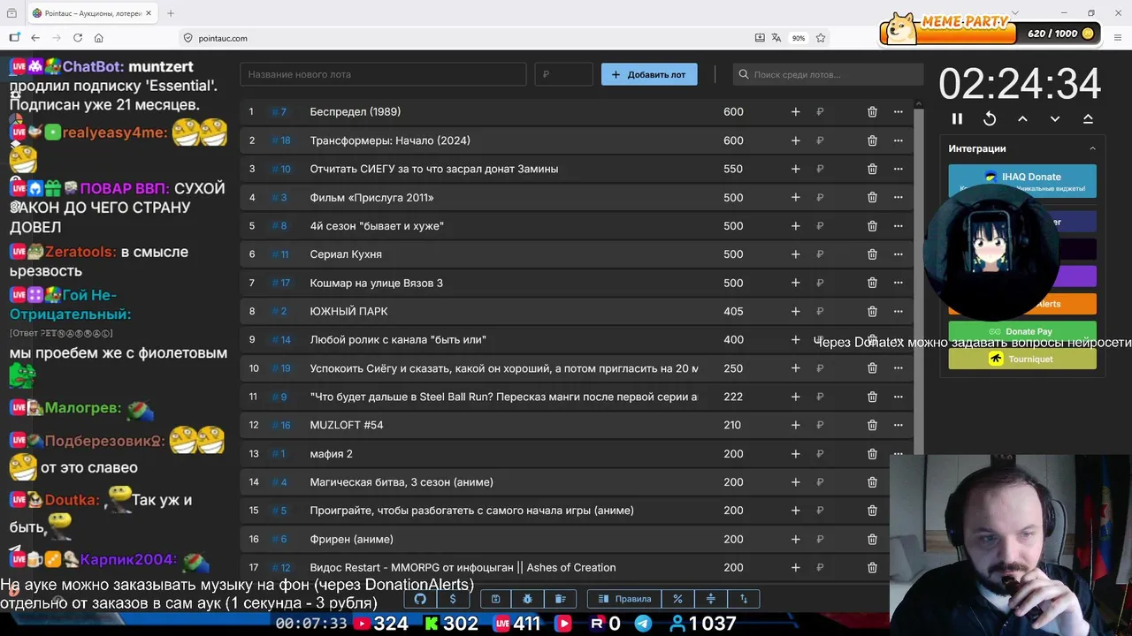Delete the MUZLOFT #54 lot

pyautogui.click(x=872, y=425)
